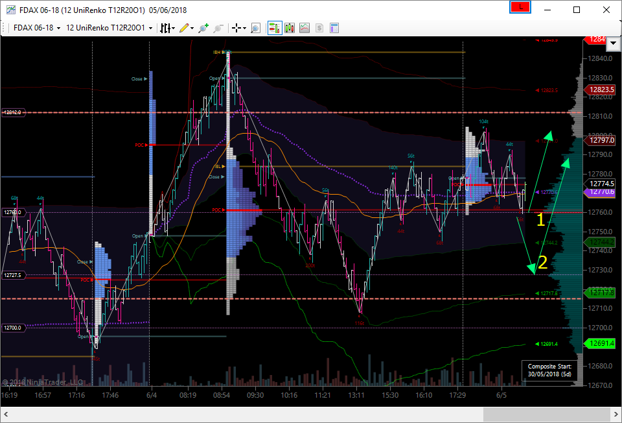Minimize the FDAX chart window

[x=547, y=10]
